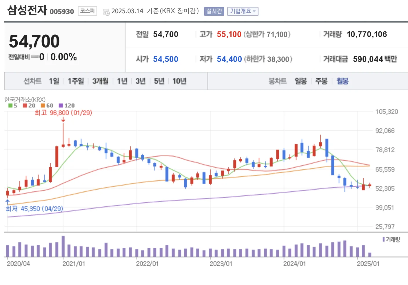The height and width of the screenshot is (285, 408).
Task: Click the purple 거래량 legend marker
Action: coord(383,239)
